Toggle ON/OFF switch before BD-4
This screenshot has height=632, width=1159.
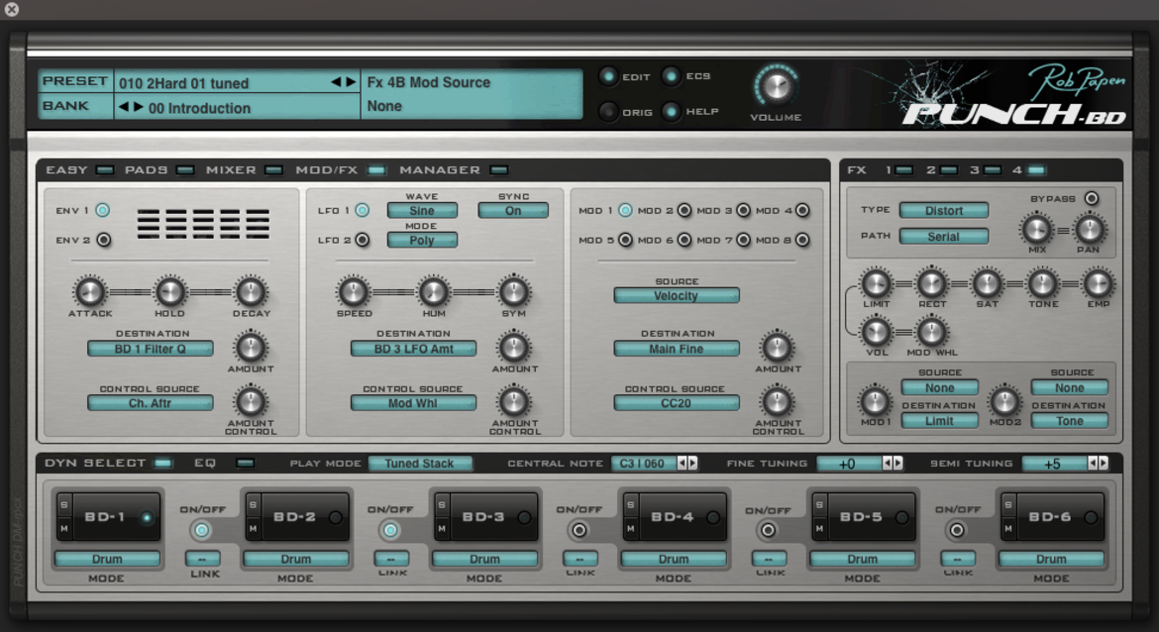579,530
